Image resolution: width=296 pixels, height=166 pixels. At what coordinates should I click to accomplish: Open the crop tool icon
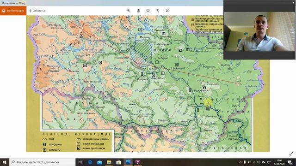(x=167, y=11)
